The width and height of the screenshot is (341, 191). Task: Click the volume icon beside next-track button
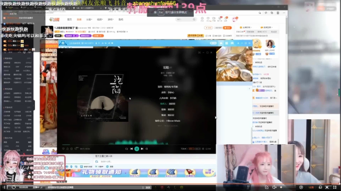147,148
